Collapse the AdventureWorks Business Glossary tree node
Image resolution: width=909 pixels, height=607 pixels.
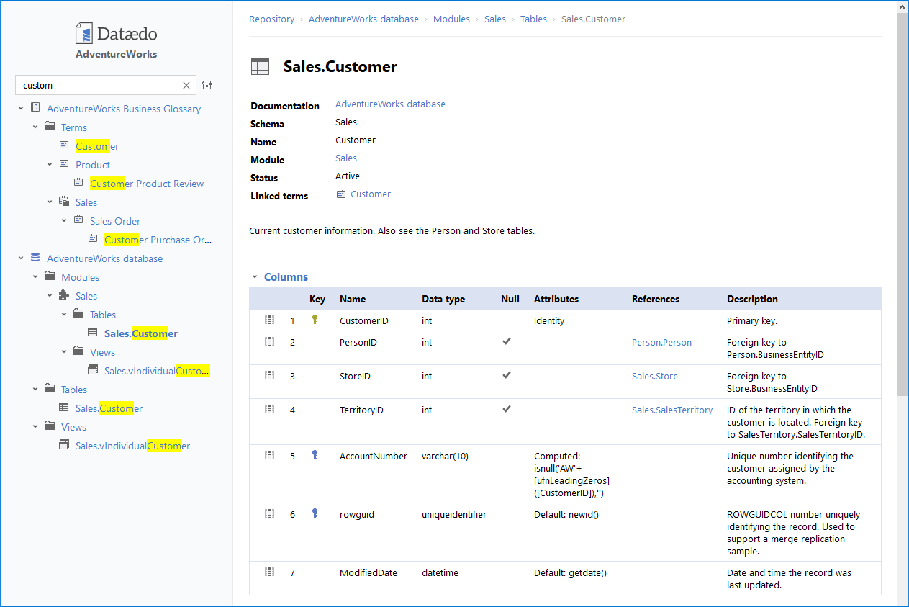[21, 109]
